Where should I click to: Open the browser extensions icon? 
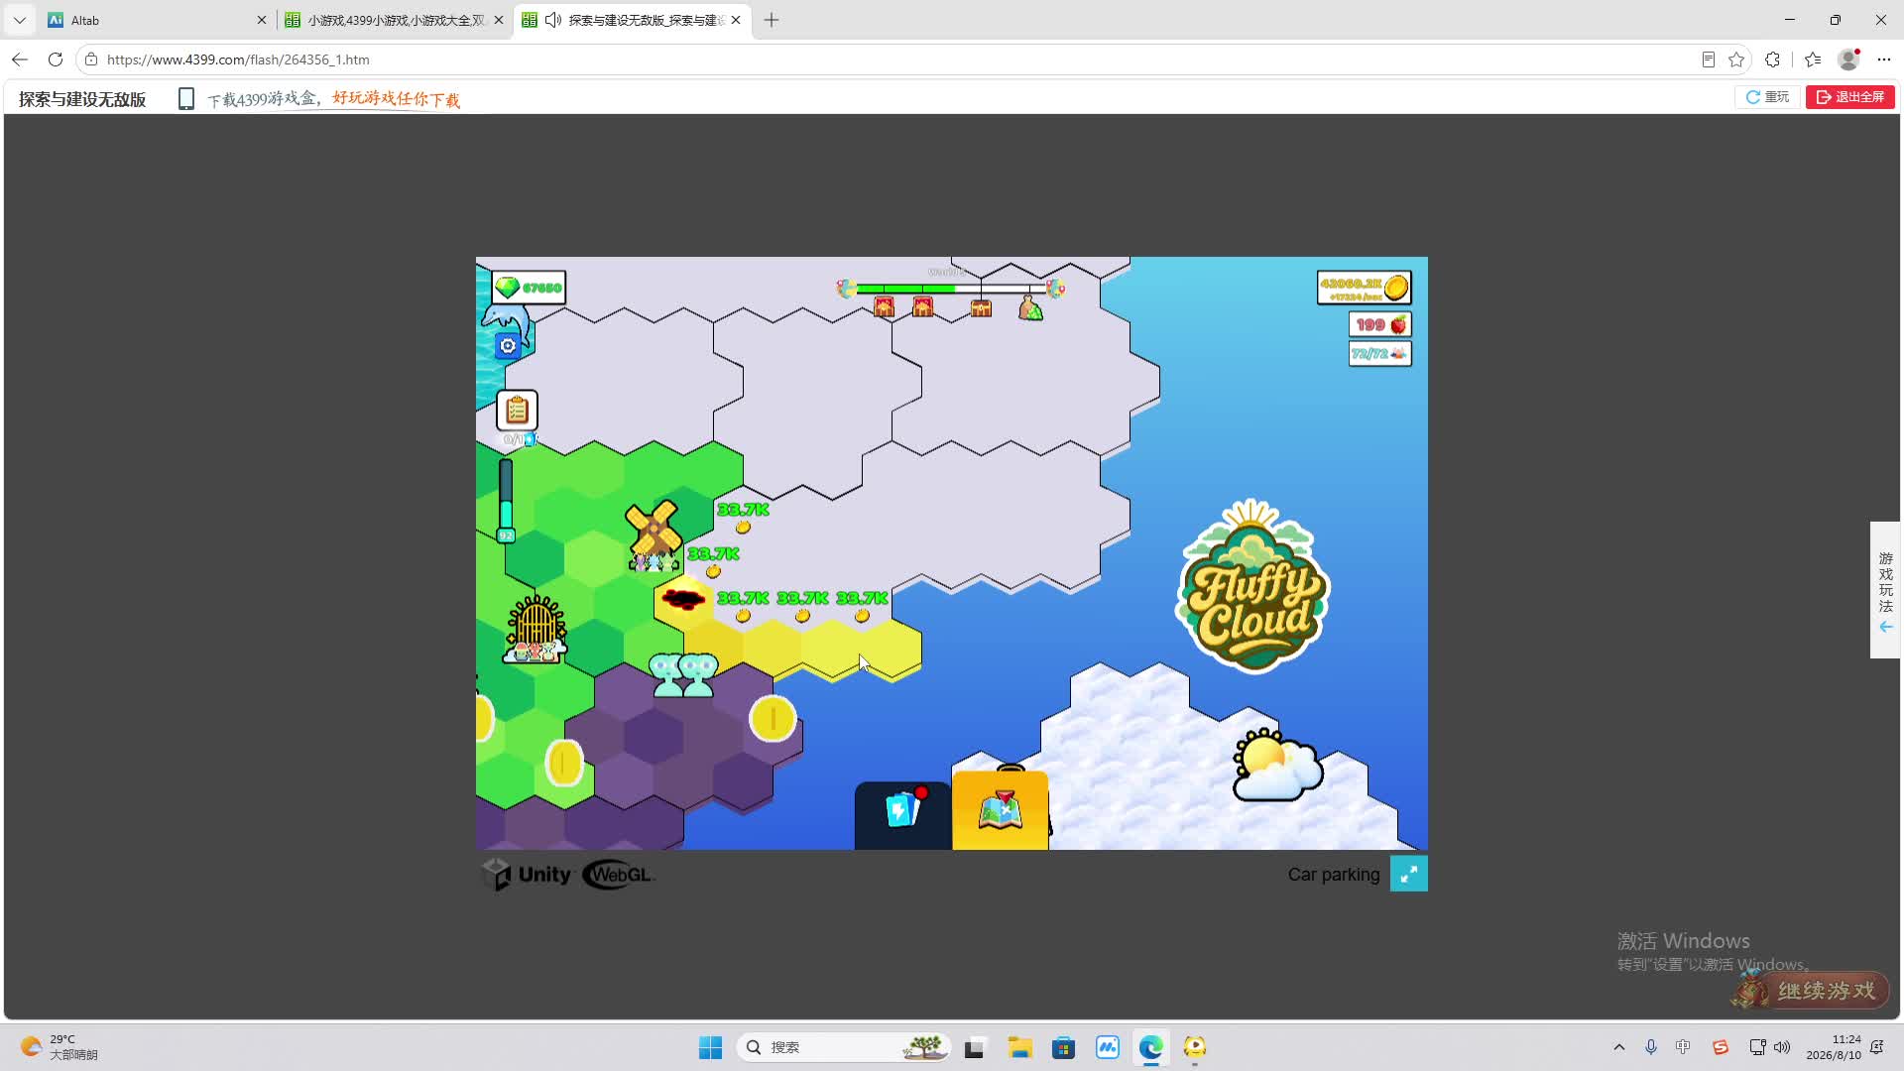click(1772, 59)
